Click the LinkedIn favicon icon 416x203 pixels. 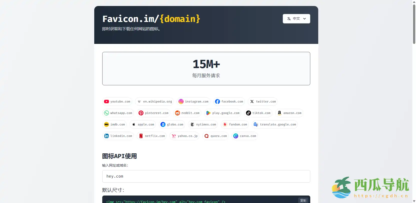pyautogui.click(x=106, y=136)
